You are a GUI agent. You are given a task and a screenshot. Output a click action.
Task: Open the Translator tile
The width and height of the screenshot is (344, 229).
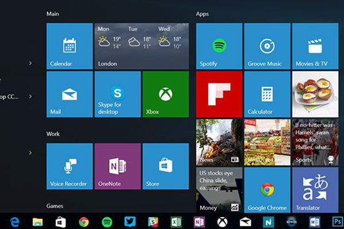pyautogui.click(x=315, y=190)
